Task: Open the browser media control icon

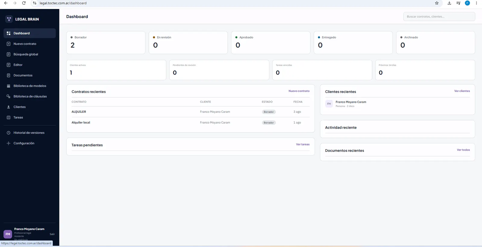Action: pos(458,3)
